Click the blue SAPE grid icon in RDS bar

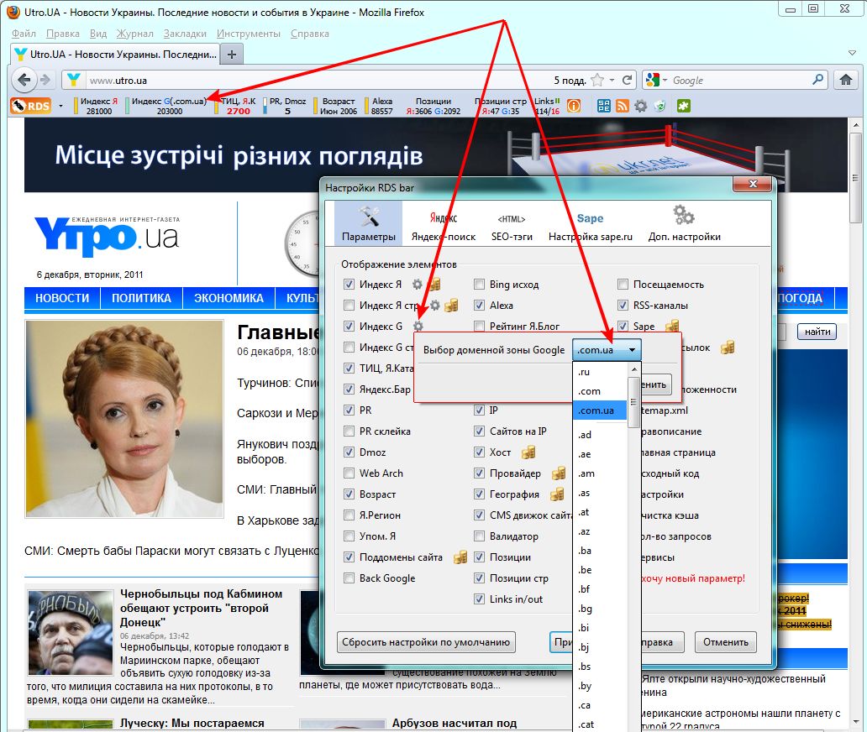(604, 106)
